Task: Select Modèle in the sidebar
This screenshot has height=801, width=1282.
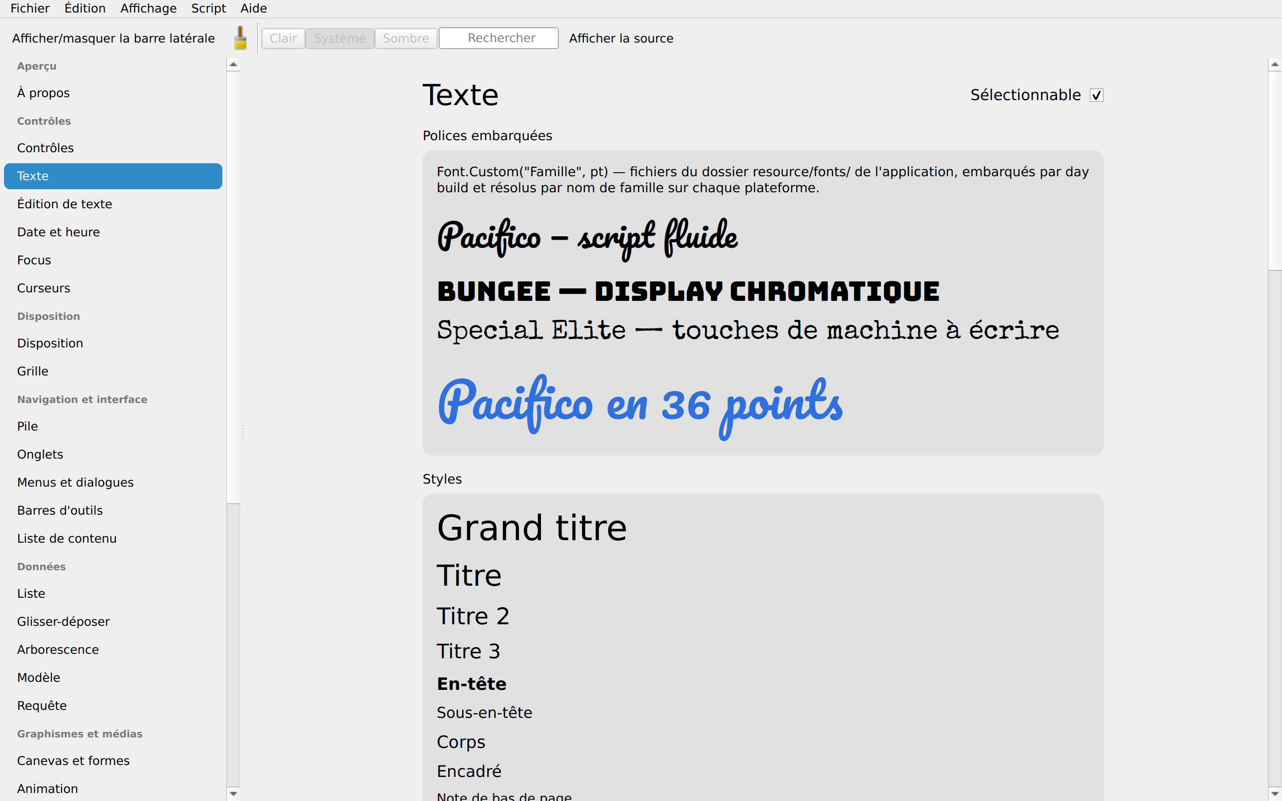Action: [113, 678]
